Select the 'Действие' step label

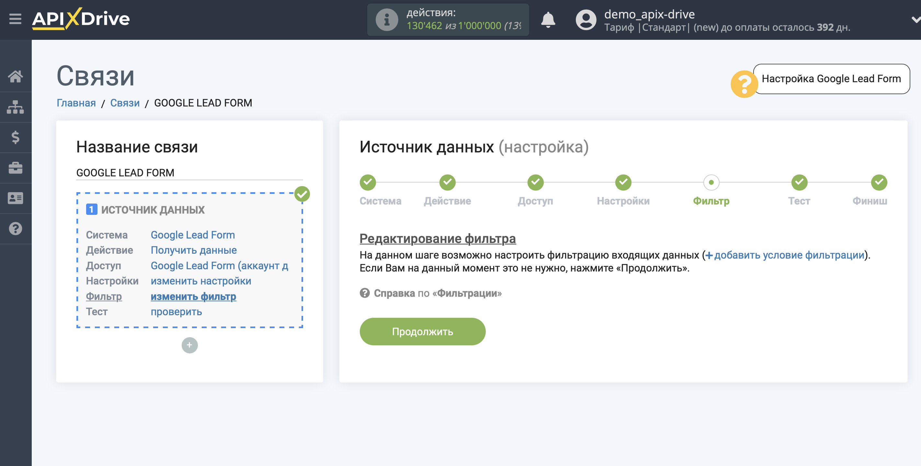pyautogui.click(x=447, y=201)
